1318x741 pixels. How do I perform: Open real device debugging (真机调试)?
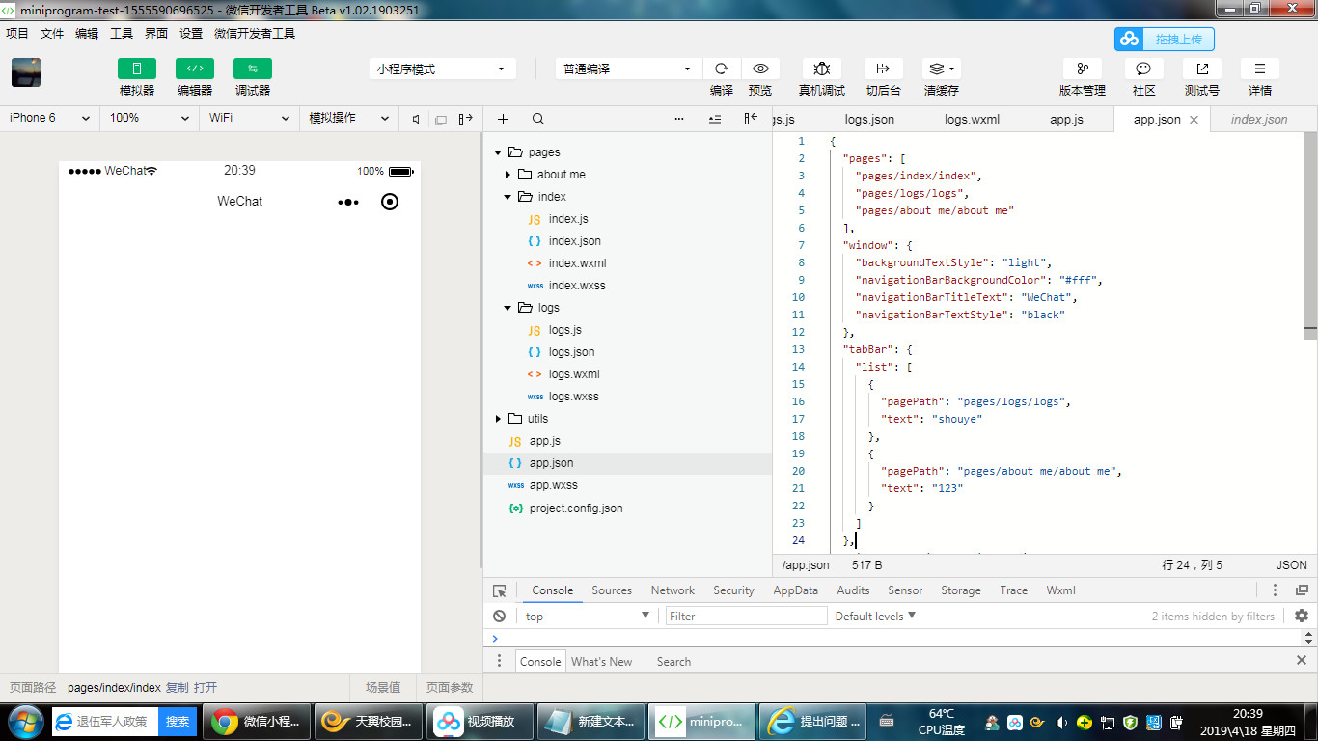point(821,69)
